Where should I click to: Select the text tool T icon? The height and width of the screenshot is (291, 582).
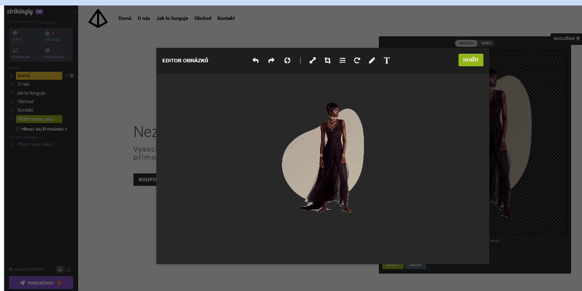click(x=387, y=60)
